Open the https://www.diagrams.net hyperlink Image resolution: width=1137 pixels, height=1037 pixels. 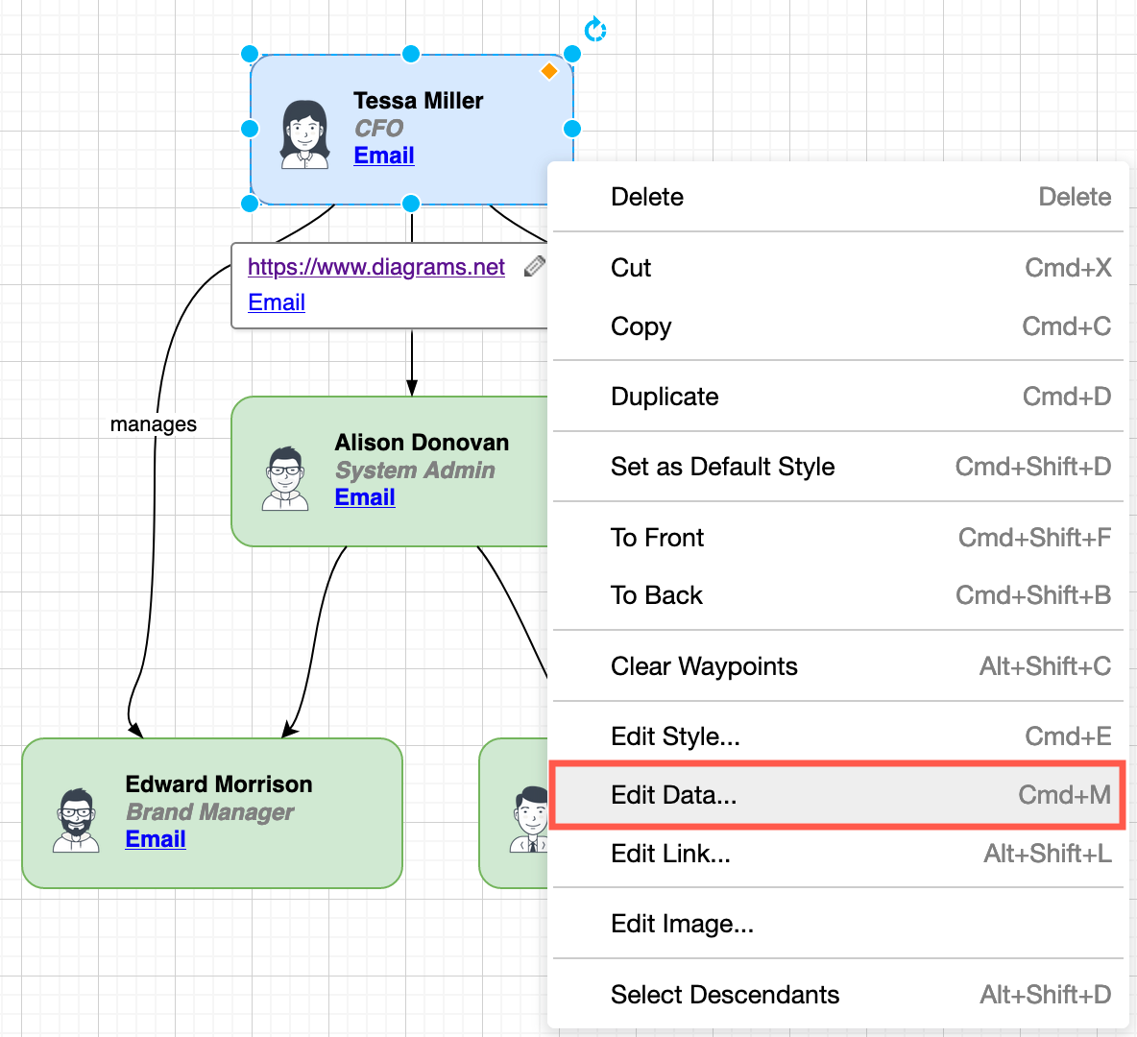point(376,267)
